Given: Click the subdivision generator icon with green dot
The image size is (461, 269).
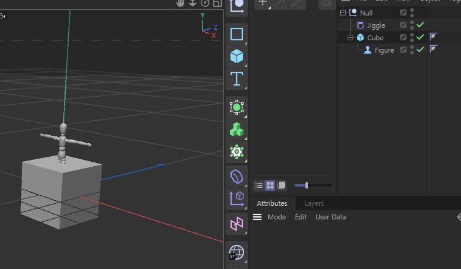Looking at the screenshot, I should pyautogui.click(x=237, y=107).
